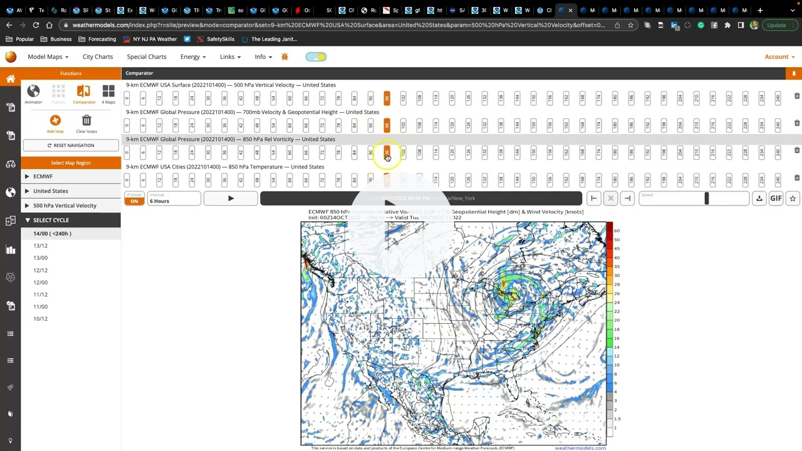The width and height of the screenshot is (802, 451).
Task: Collapse the SELECT CYCLE section
Action: 71,220
